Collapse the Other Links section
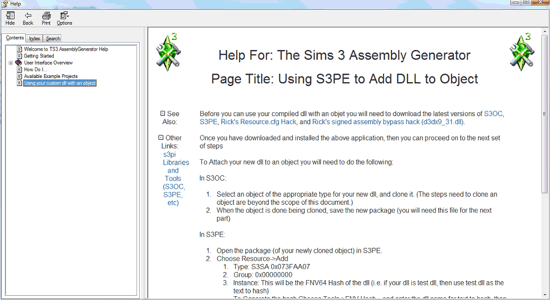Image resolution: width=550 pixels, height=300 pixels. (x=161, y=137)
